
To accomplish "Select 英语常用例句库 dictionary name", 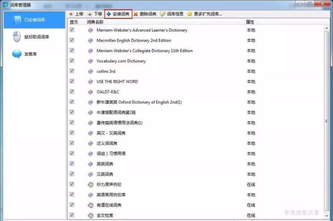I will (x=111, y=195).
